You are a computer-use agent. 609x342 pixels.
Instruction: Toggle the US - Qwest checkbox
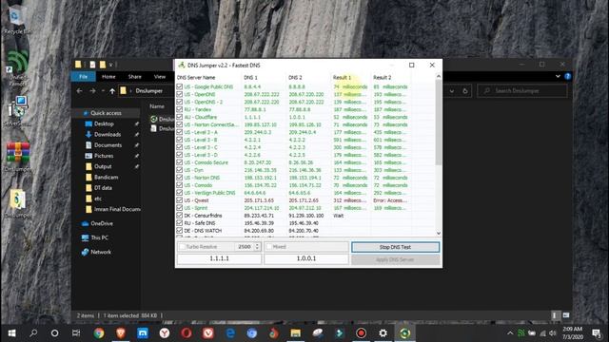(x=180, y=200)
